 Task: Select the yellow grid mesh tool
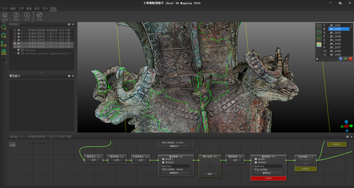point(4,52)
